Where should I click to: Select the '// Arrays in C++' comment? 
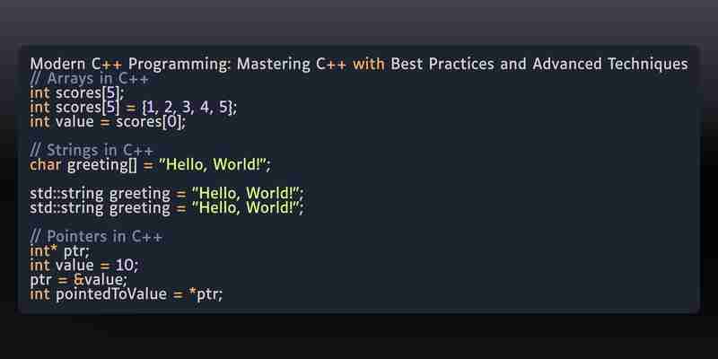pos(89,79)
